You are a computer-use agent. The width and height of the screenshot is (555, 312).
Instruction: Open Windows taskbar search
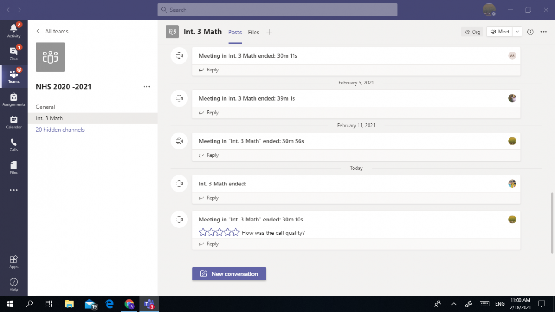[x=29, y=304]
